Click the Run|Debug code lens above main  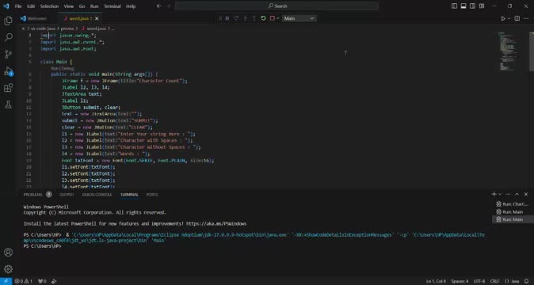pyautogui.click(x=63, y=68)
